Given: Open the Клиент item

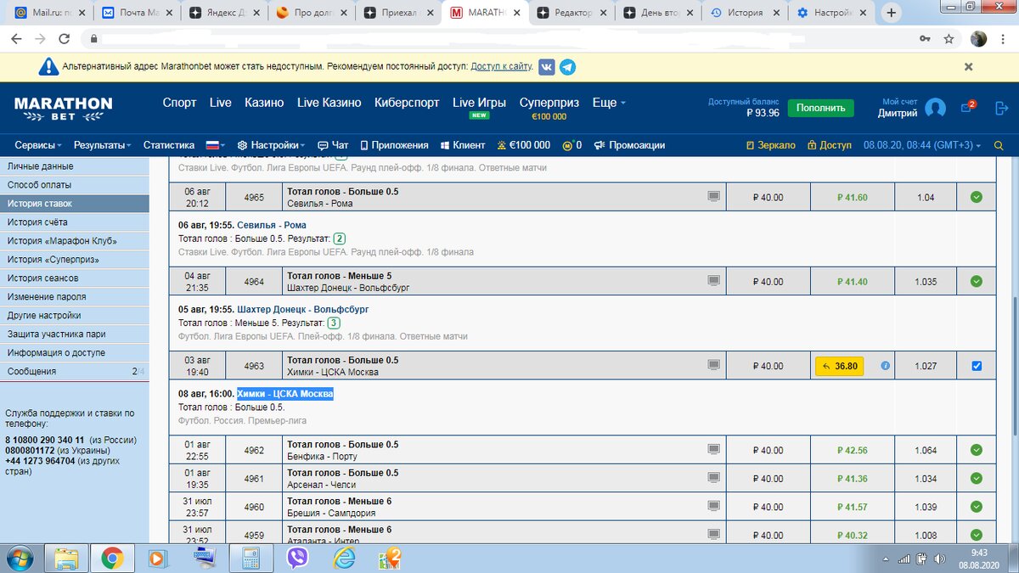Looking at the screenshot, I should point(462,145).
